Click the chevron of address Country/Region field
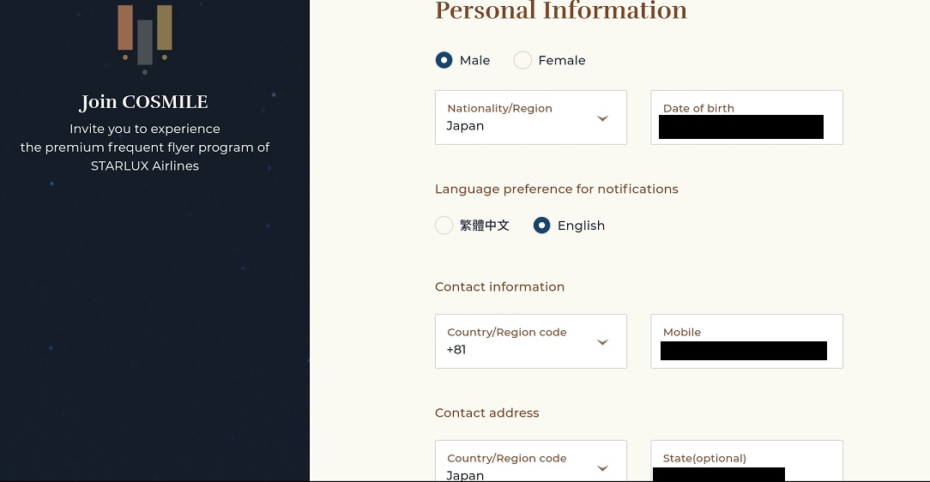930x482 pixels. (602, 468)
